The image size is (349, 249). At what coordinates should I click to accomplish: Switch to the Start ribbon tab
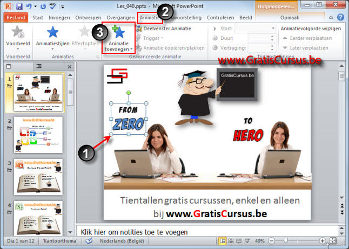pos(38,18)
